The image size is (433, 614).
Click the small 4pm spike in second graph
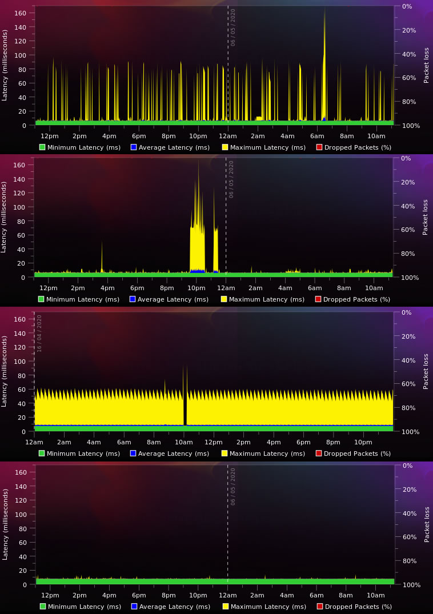[x=102, y=256]
